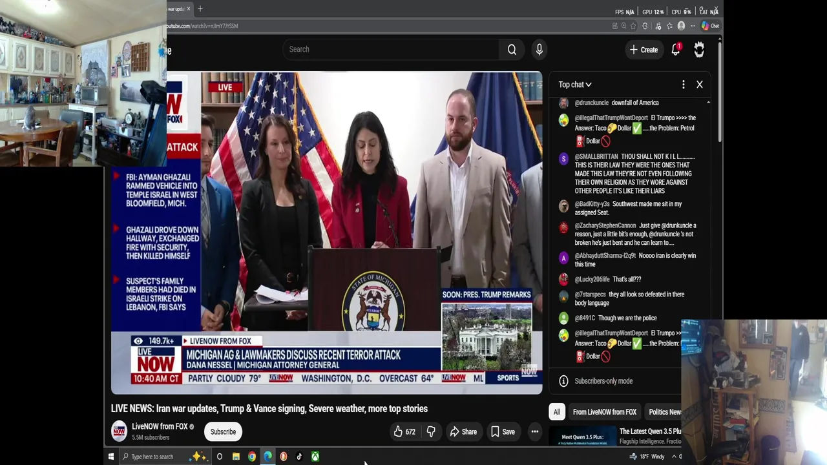Like the video with thumbs up
The width and height of the screenshot is (827, 465).
coord(404,431)
